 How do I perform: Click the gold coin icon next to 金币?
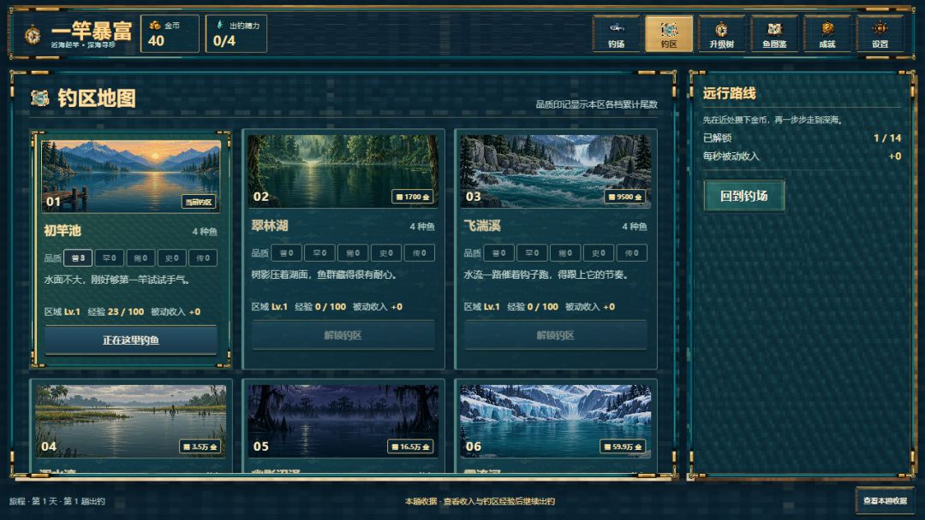154,26
